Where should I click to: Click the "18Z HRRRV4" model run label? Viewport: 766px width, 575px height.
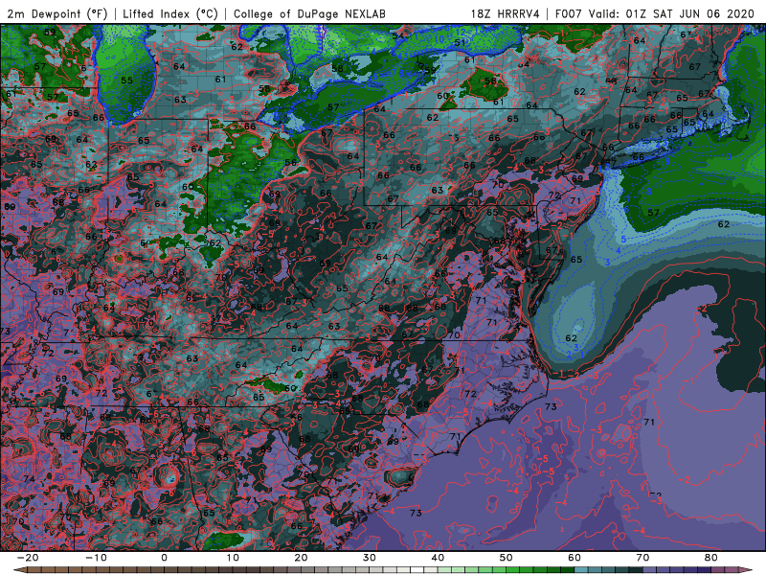point(506,13)
